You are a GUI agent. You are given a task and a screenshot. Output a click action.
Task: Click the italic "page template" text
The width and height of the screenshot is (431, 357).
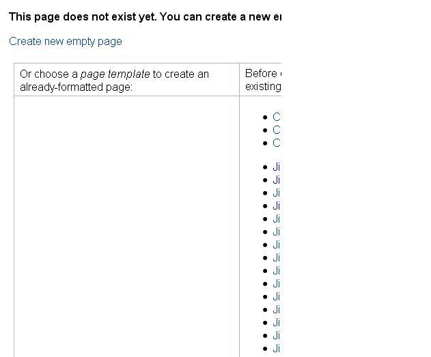coord(115,74)
